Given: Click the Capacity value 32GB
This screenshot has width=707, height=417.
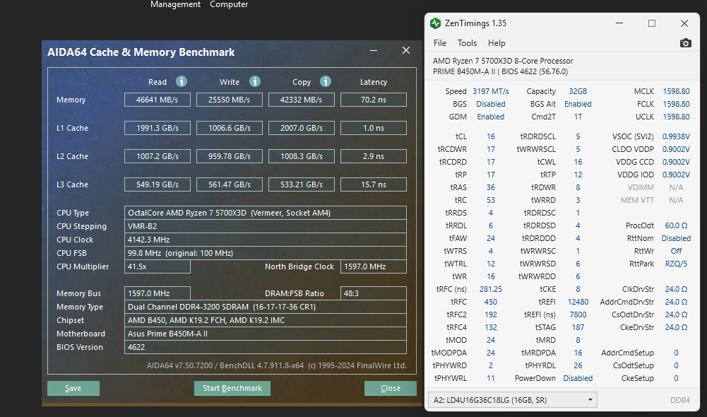Looking at the screenshot, I should point(578,91).
